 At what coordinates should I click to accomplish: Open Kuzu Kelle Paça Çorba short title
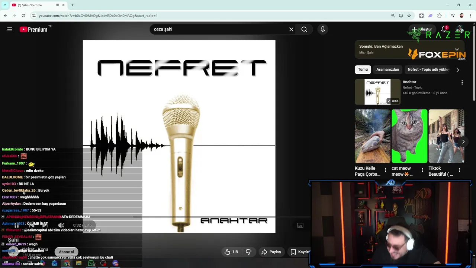(x=367, y=171)
